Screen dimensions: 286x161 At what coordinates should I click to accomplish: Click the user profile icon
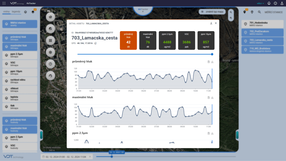tap(282, 3)
